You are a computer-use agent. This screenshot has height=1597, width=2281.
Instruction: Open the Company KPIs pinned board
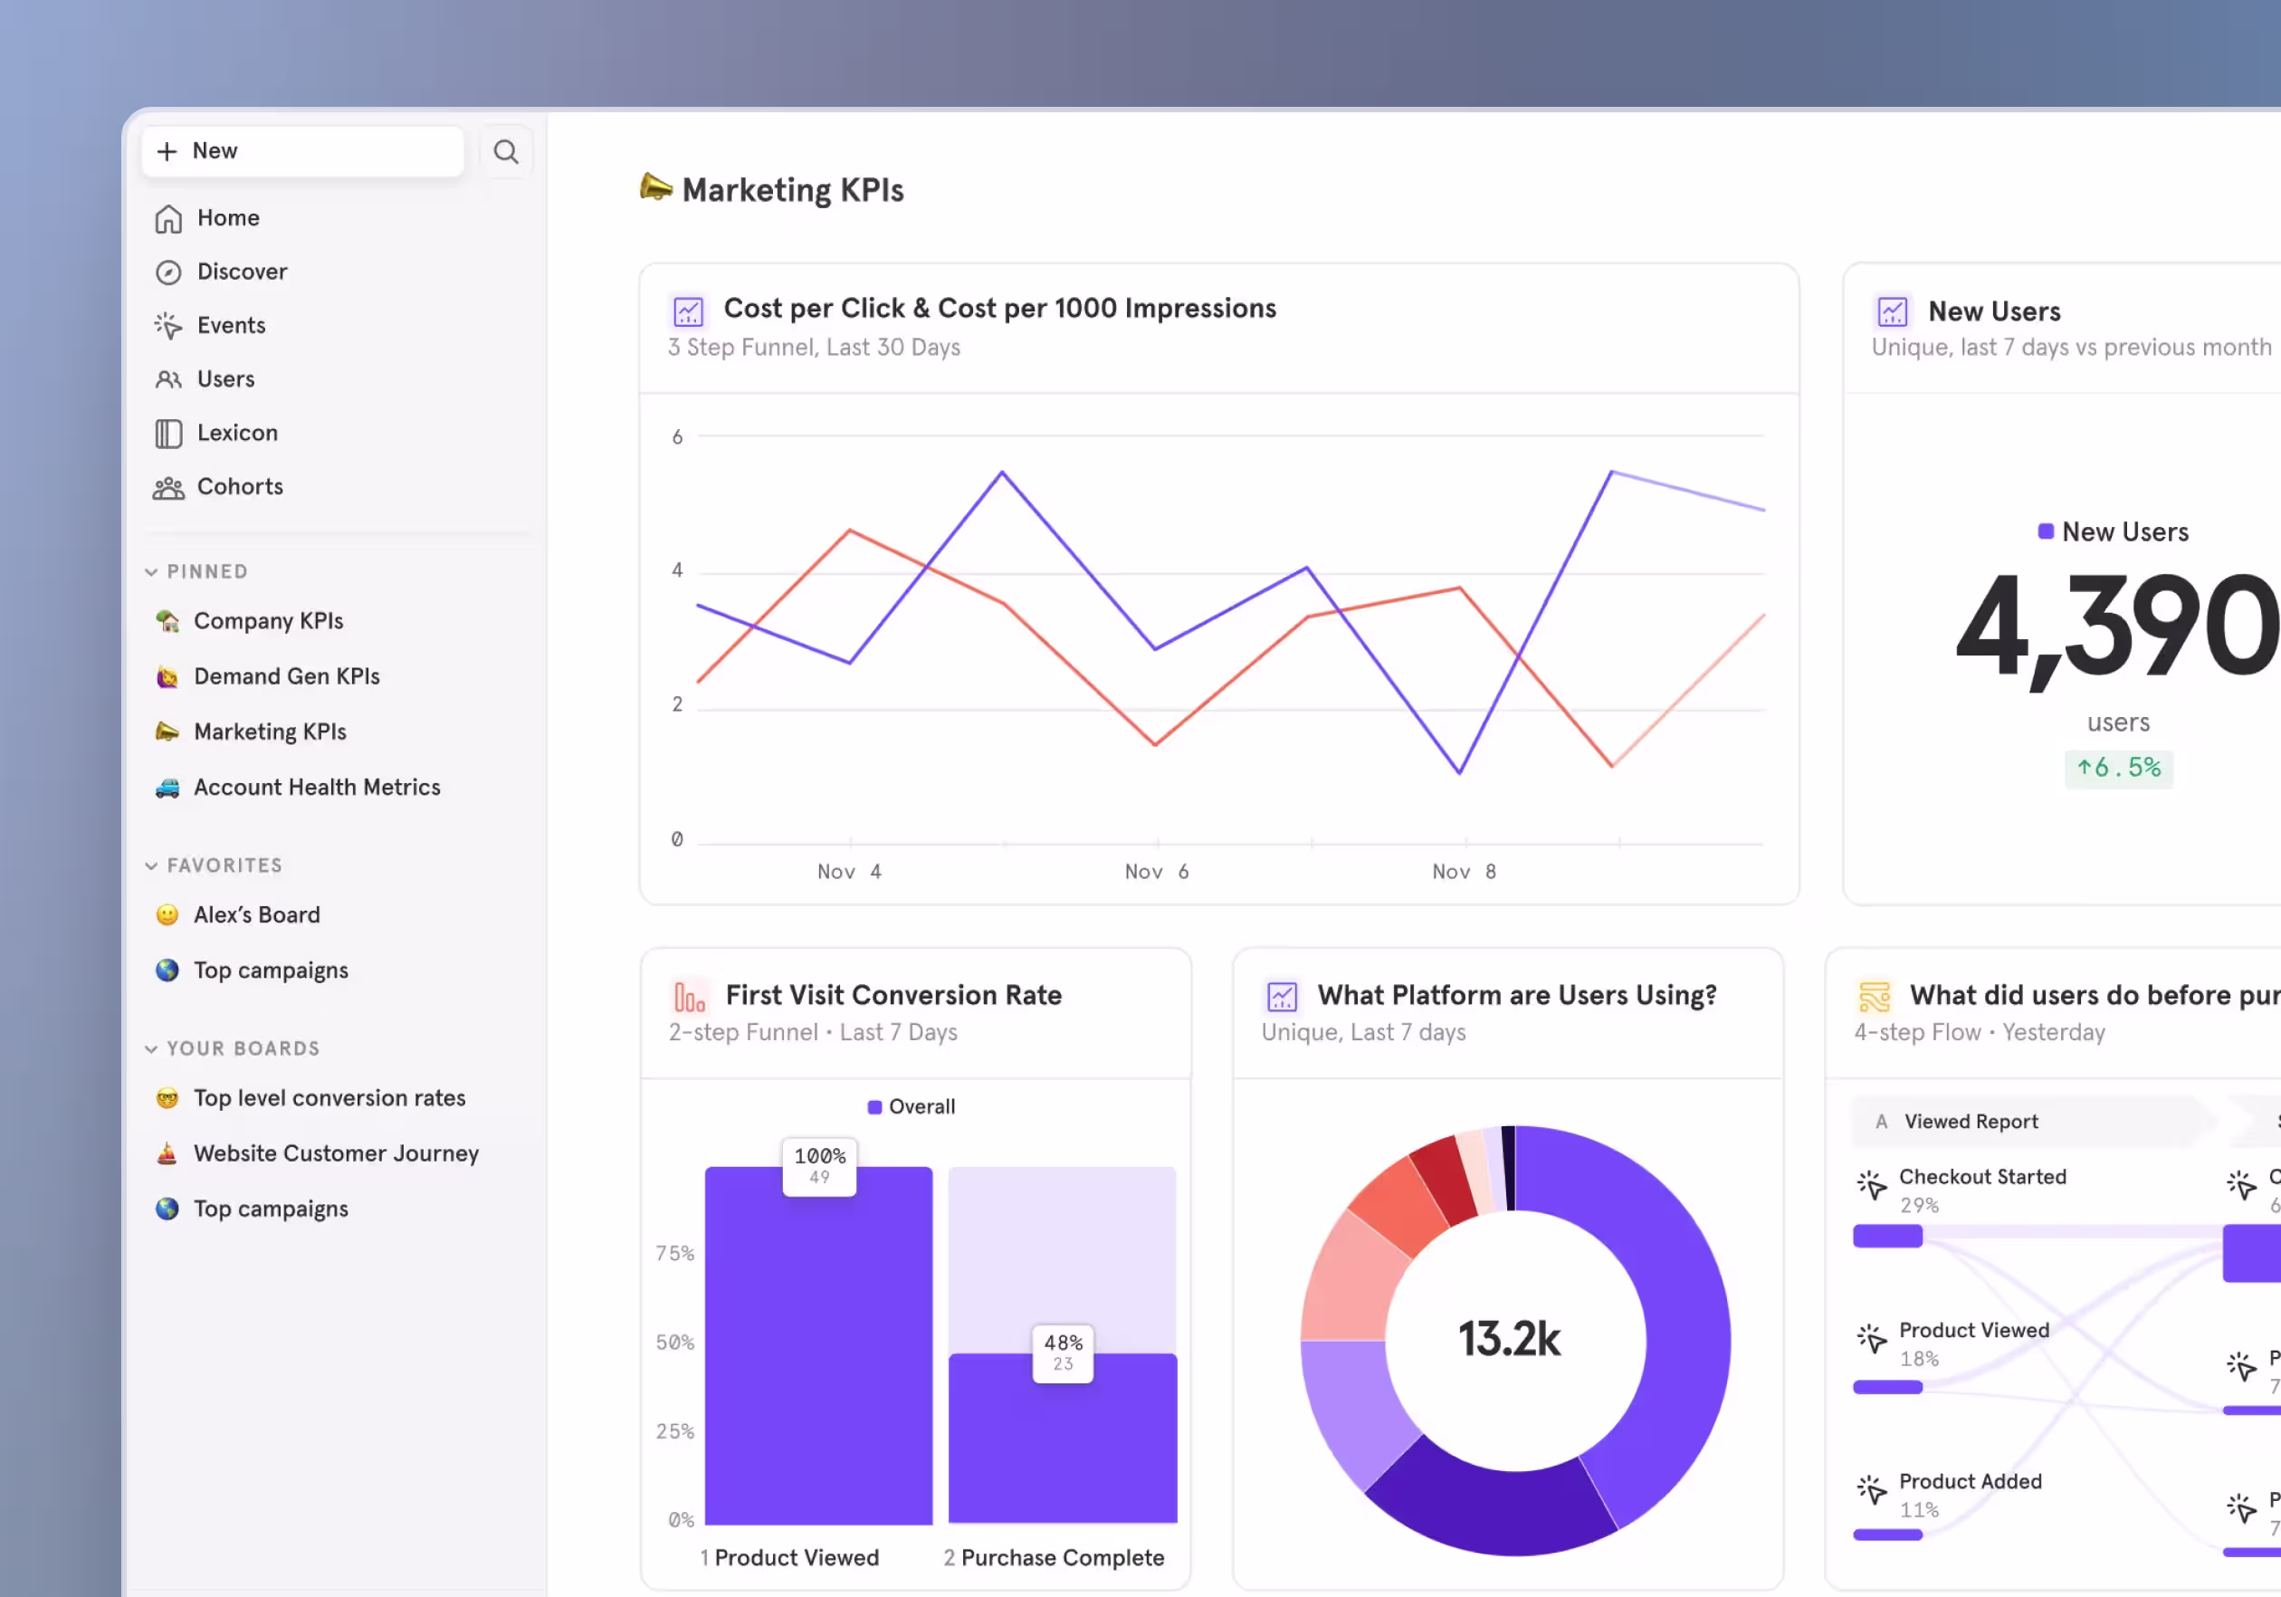point(268,621)
